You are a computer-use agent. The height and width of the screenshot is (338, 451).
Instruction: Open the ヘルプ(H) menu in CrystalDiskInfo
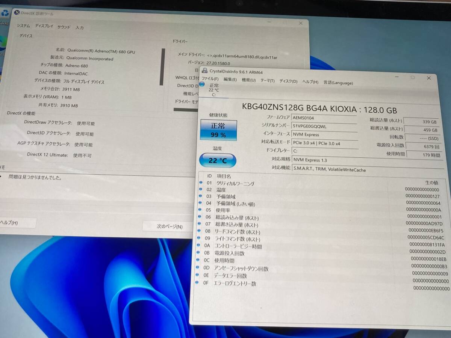tap(310, 82)
